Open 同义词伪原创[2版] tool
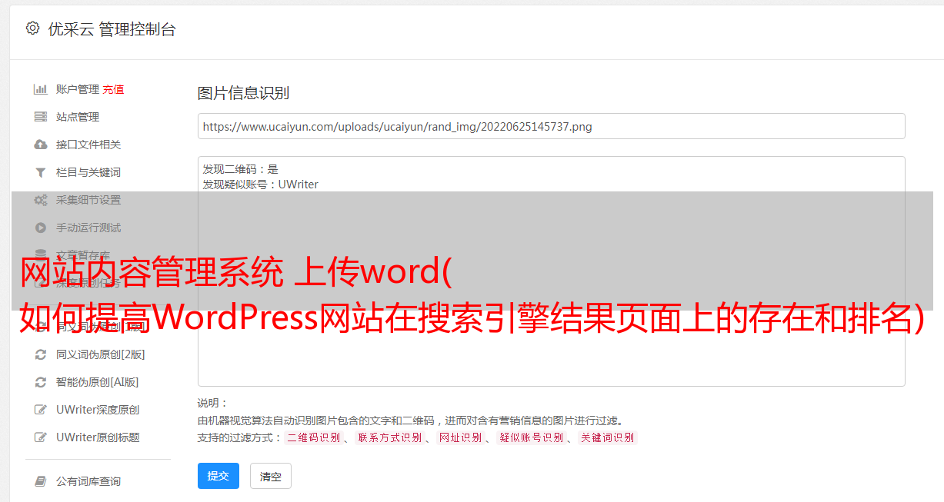Screen dimensions: 944x502 [x=101, y=354]
